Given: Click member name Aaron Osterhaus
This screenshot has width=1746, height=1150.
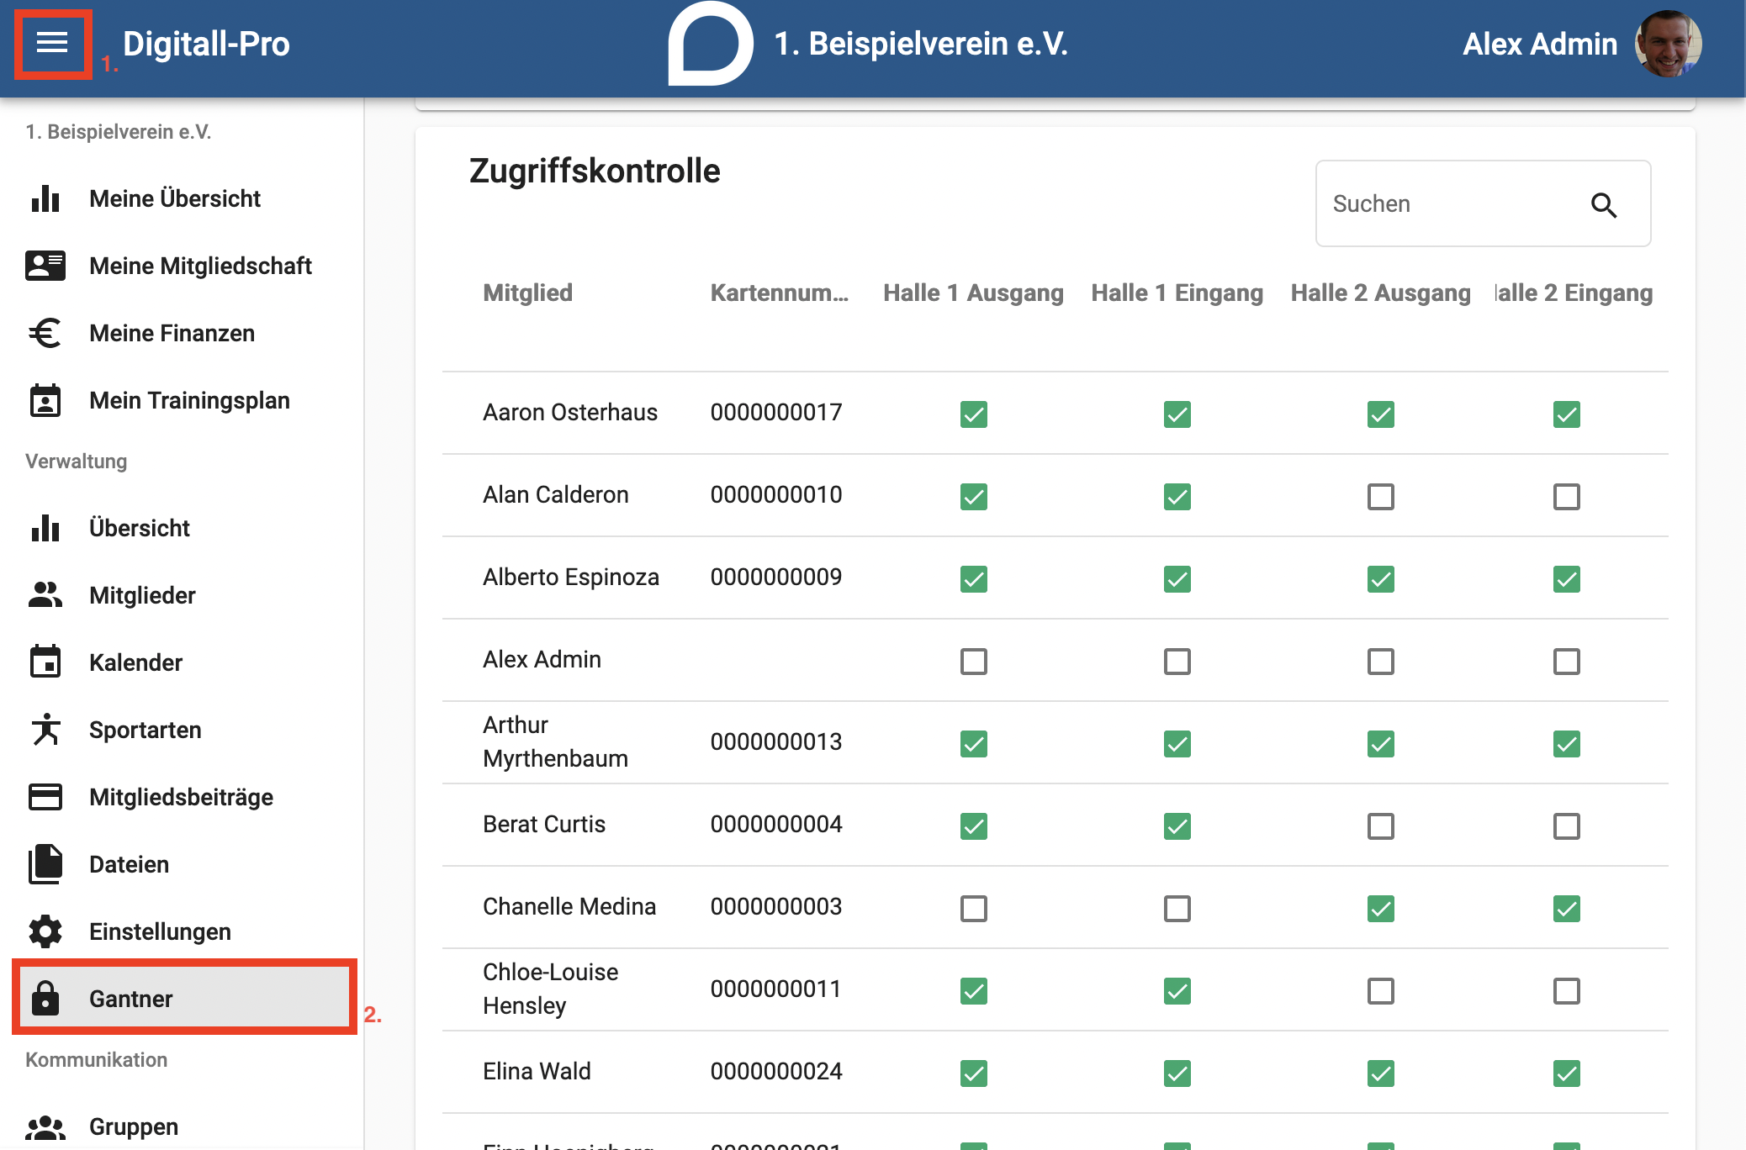Looking at the screenshot, I should tap(570, 412).
